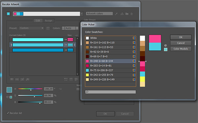Switch to the Assign tab
Image resolution: width=198 pixels, height=123 pixels.
pyautogui.click(x=49, y=20)
